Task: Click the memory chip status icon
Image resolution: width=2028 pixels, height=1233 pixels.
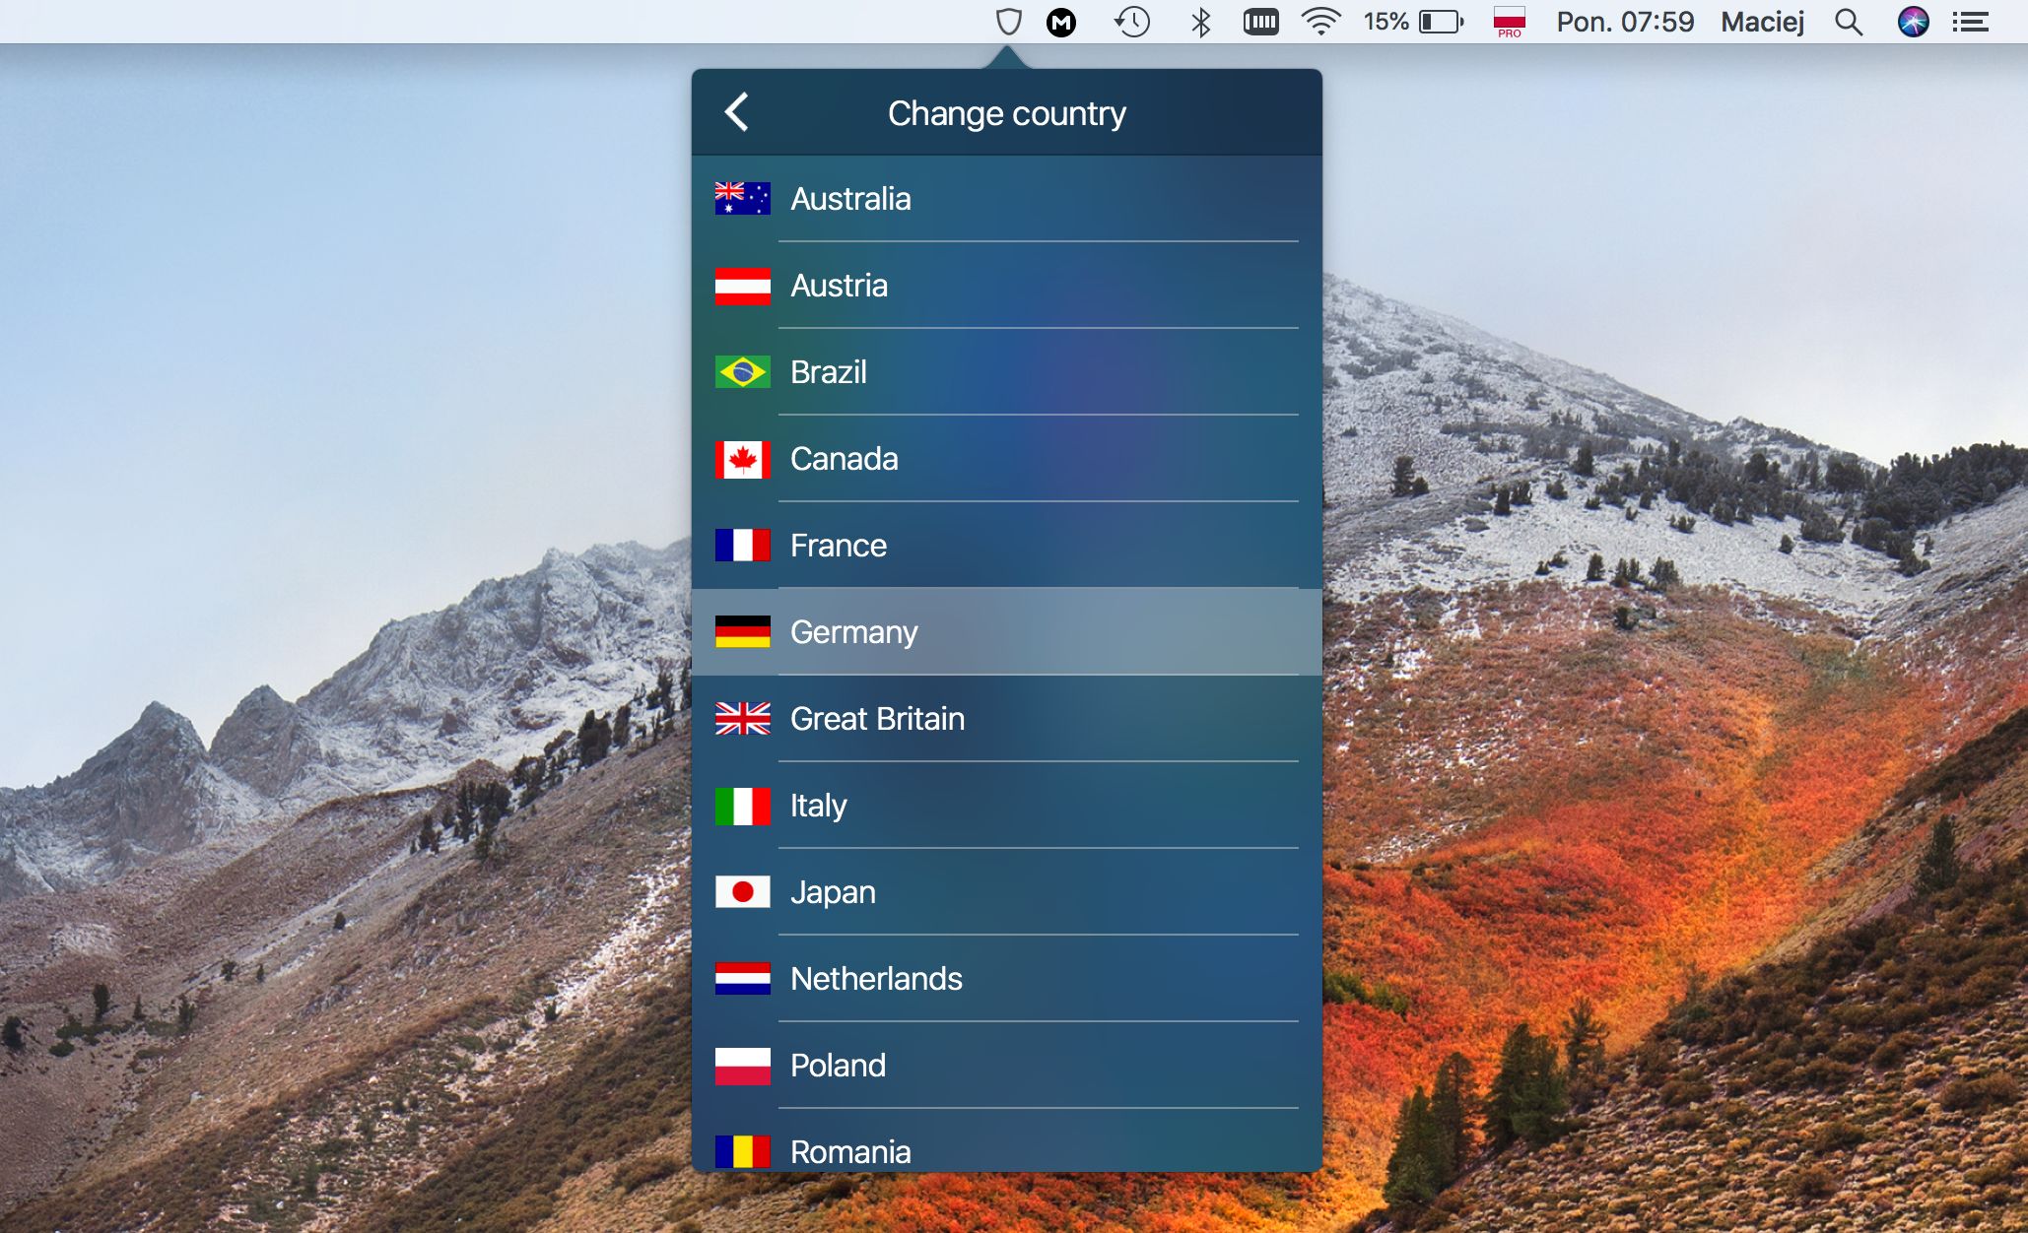Action: coord(1260,22)
